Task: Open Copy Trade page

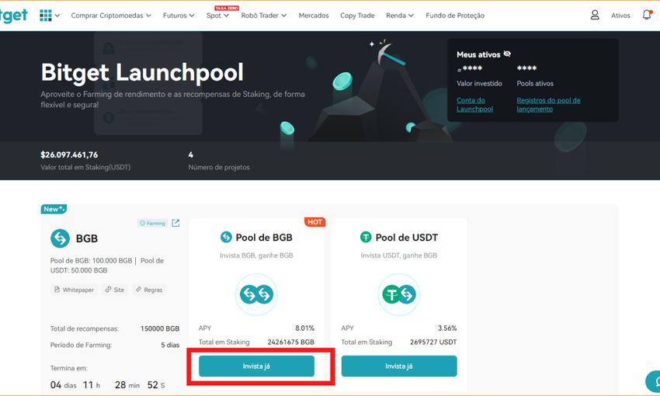Action: pyautogui.click(x=357, y=16)
